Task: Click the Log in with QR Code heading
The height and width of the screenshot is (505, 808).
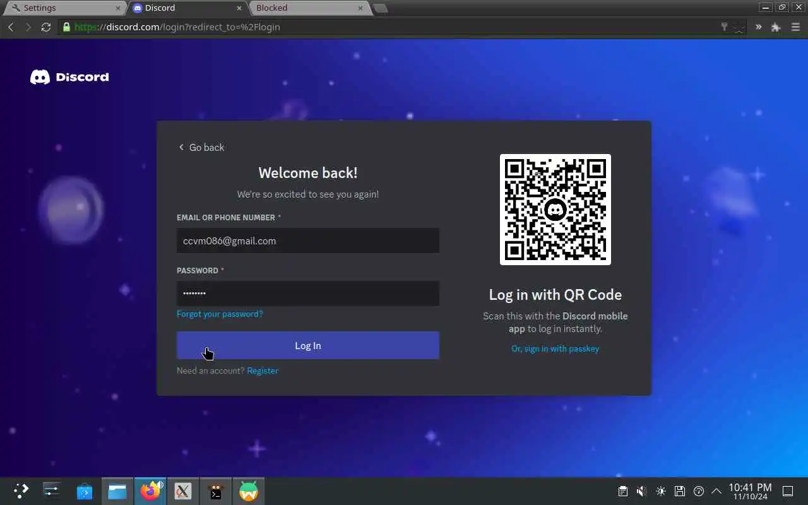Action: pyautogui.click(x=555, y=295)
